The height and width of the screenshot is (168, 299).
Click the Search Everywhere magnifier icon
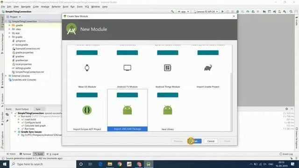coord(291,12)
